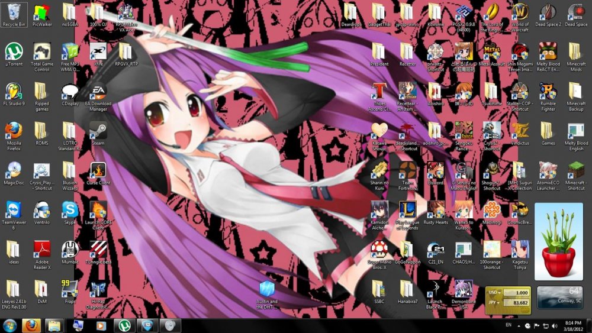This screenshot has width=592, height=333.
Task: Open the Windows Start menu
Action: [x=10, y=325]
